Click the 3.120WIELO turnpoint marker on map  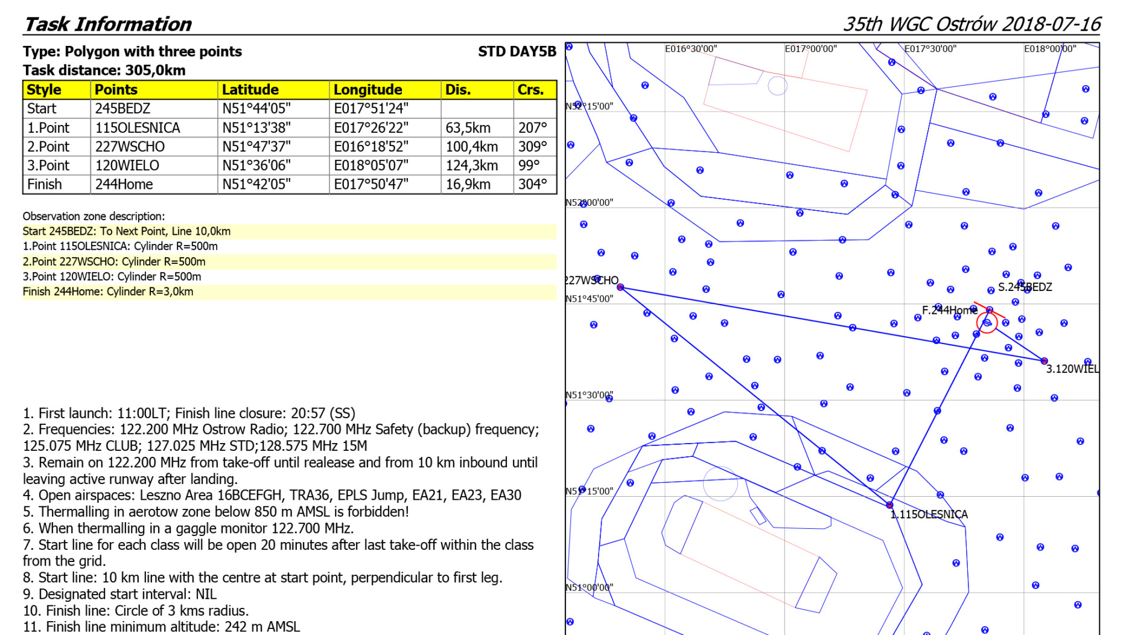pyautogui.click(x=1044, y=361)
